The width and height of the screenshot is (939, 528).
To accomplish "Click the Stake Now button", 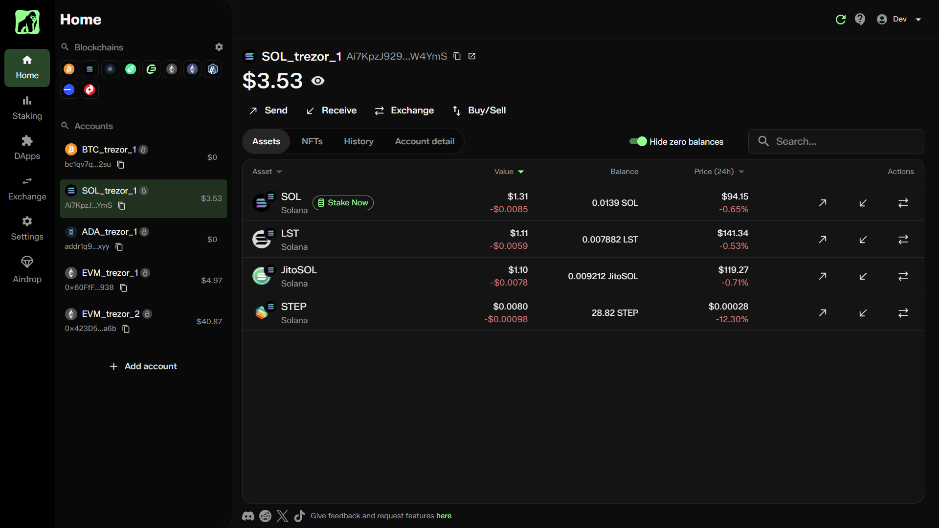I will coord(343,203).
